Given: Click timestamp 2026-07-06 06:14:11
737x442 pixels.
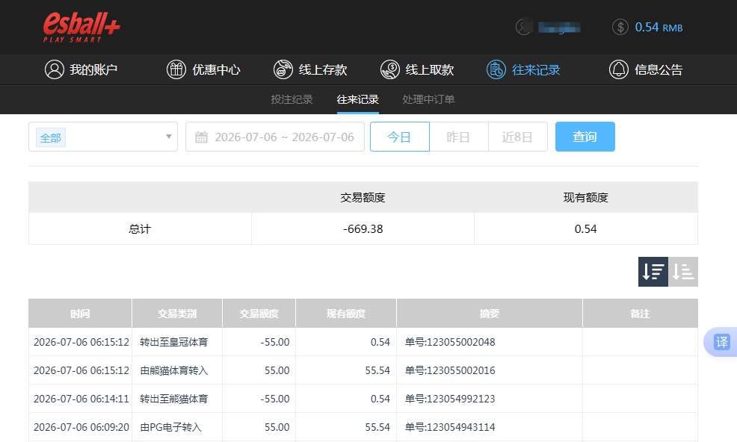Looking at the screenshot, I should [x=81, y=399].
